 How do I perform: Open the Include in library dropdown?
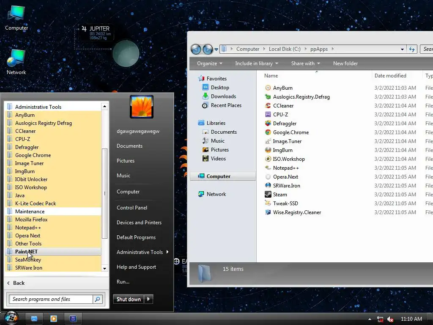[x=257, y=63]
